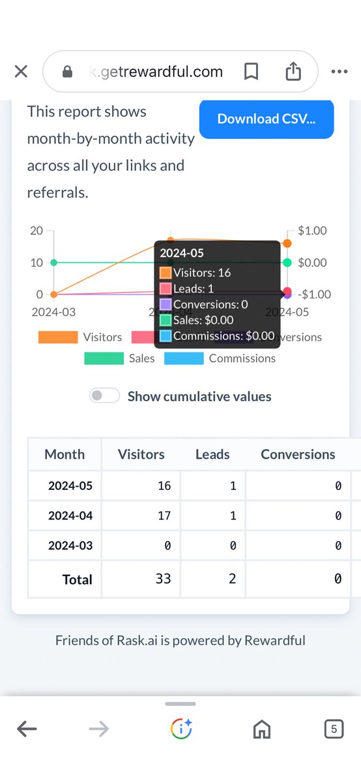This screenshot has width=361, height=783.
Task: Tap the getrewardful.com address bar
Action: point(180,71)
